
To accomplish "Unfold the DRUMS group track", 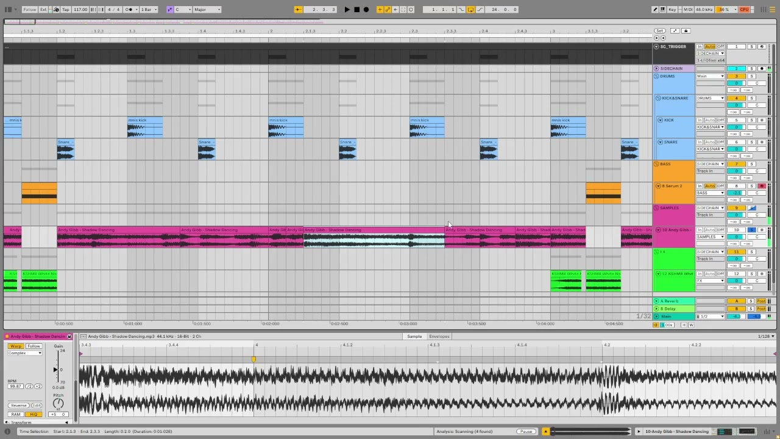I will click(656, 76).
